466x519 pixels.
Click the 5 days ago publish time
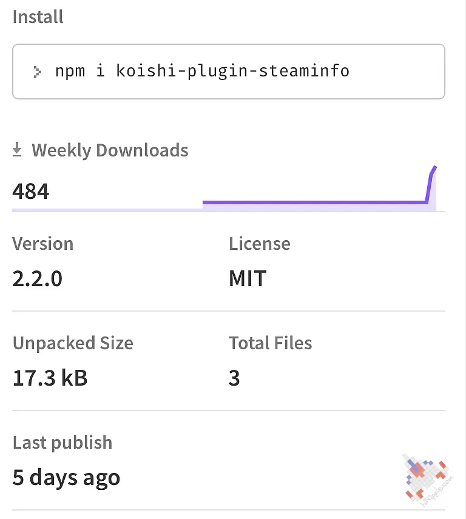[x=66, y=478]
